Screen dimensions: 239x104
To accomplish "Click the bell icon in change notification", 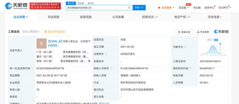I will coord(45,32).
